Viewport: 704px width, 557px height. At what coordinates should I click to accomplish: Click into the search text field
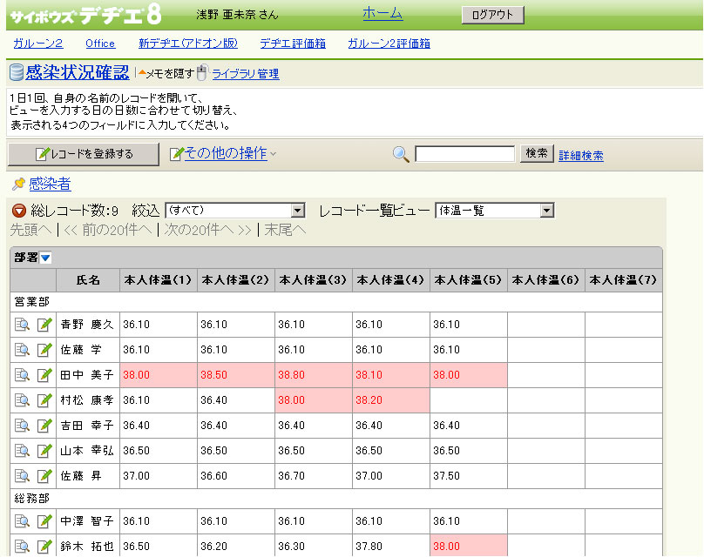[464, 154]
